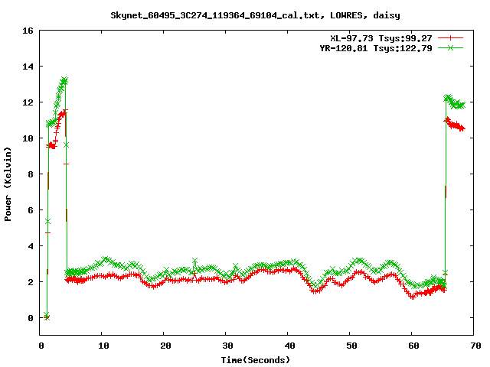
Task: Click y-axis tick label 12
Action: [27, 102]
